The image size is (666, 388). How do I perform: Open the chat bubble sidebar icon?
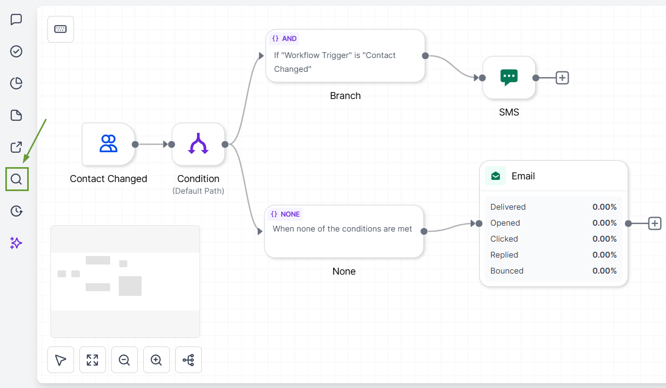pos(17,20)
